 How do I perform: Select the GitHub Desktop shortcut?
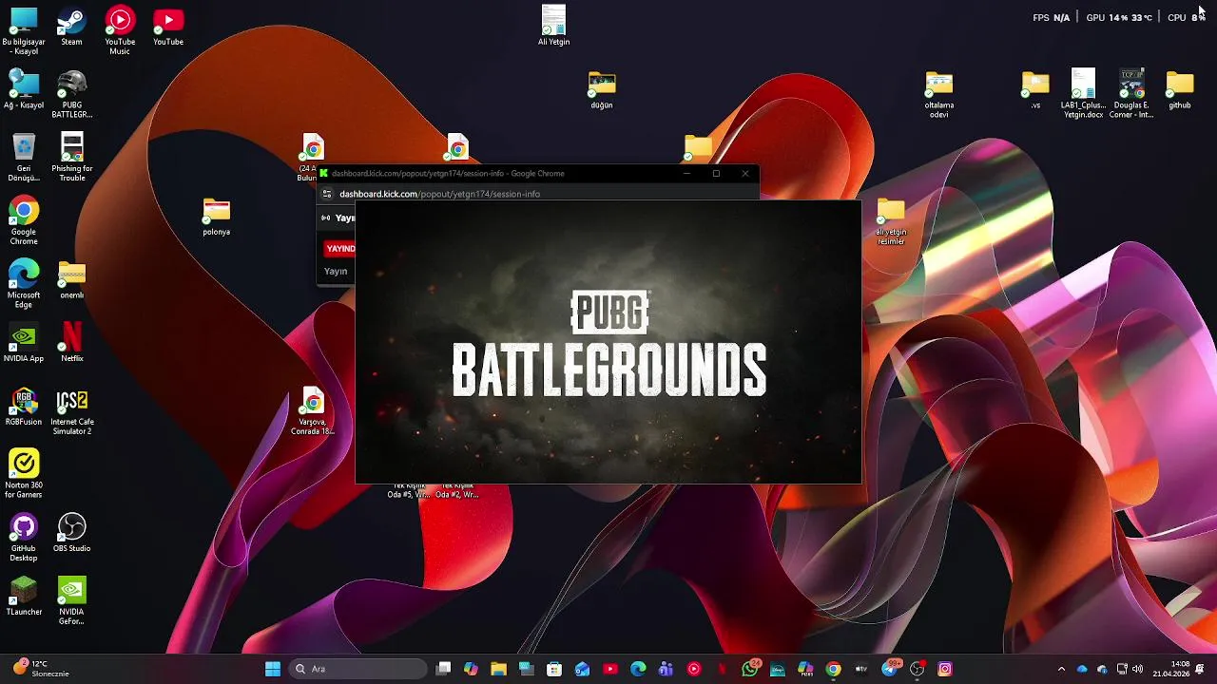24,537
